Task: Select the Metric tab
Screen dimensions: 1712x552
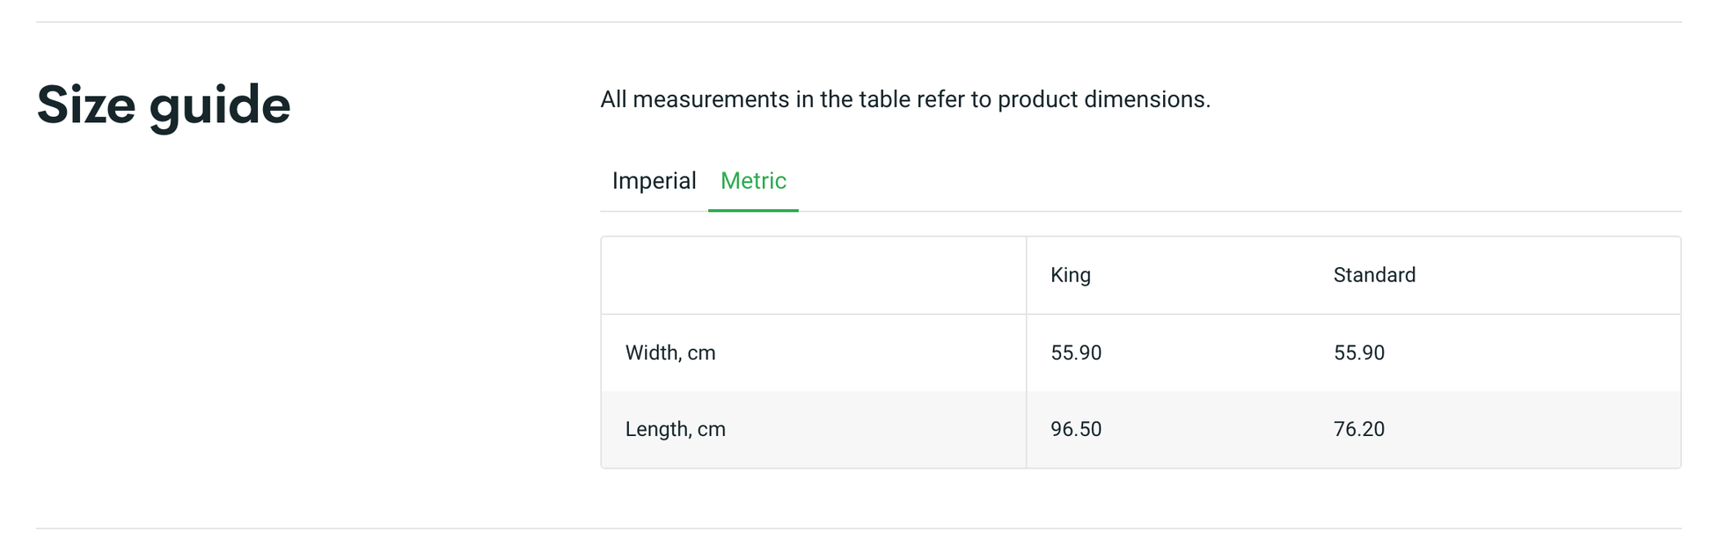Action: (753, 181)
